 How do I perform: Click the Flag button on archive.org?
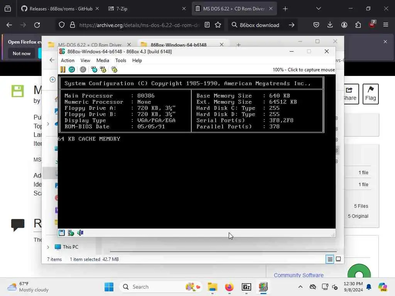click(371, 94)
